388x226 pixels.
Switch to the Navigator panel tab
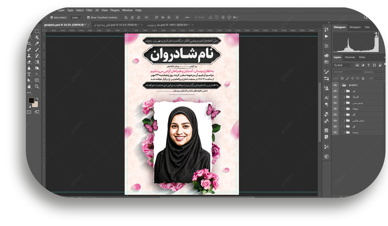coord(355,27)
